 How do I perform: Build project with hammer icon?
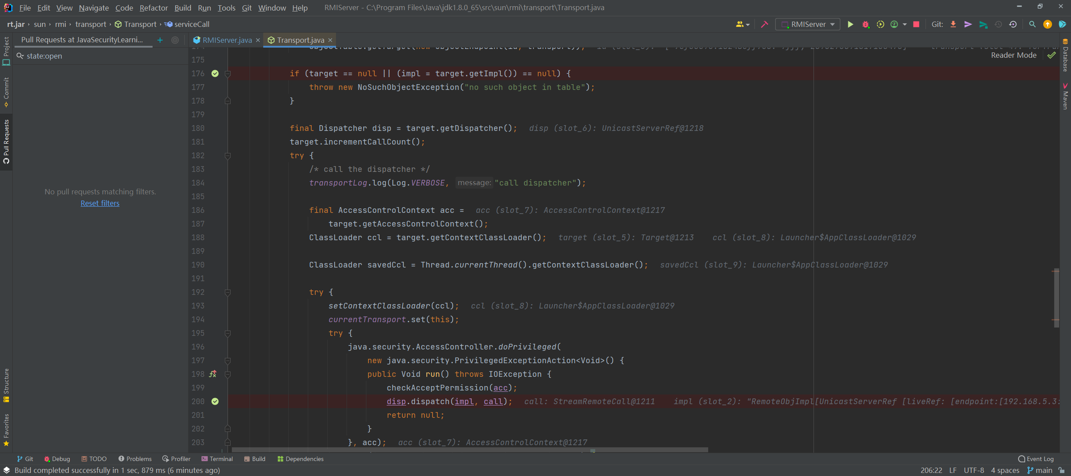pyautogui.click(x=765, y=25)
